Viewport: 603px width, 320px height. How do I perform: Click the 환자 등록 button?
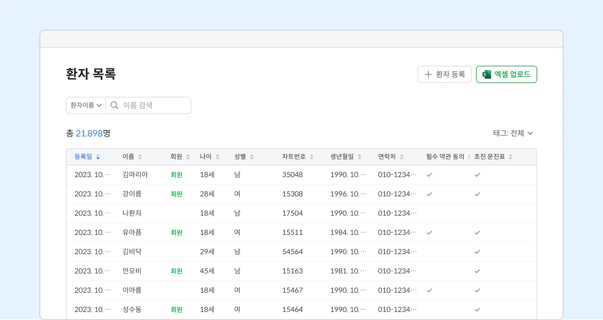pyautogui.click(x=444, y=74)
